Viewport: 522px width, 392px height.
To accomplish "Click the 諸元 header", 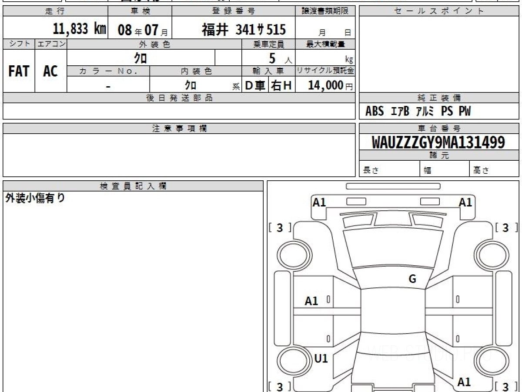I will [439, 155].
